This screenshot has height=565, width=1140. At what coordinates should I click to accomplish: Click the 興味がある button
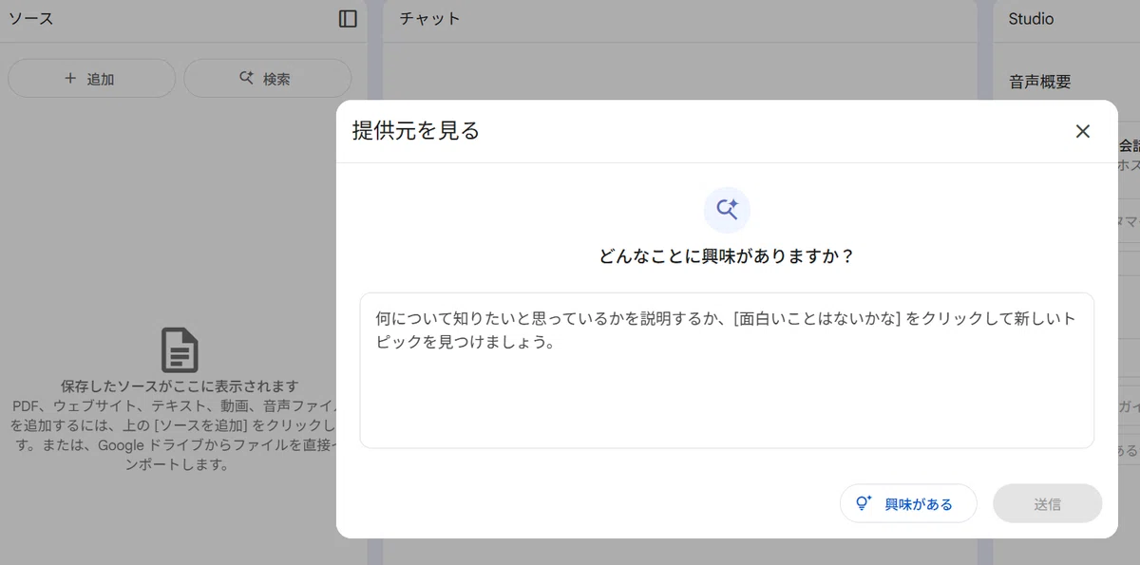click(x=908, y=503)
